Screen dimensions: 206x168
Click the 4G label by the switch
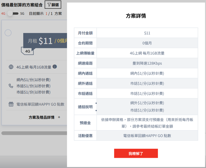(3, 14)
